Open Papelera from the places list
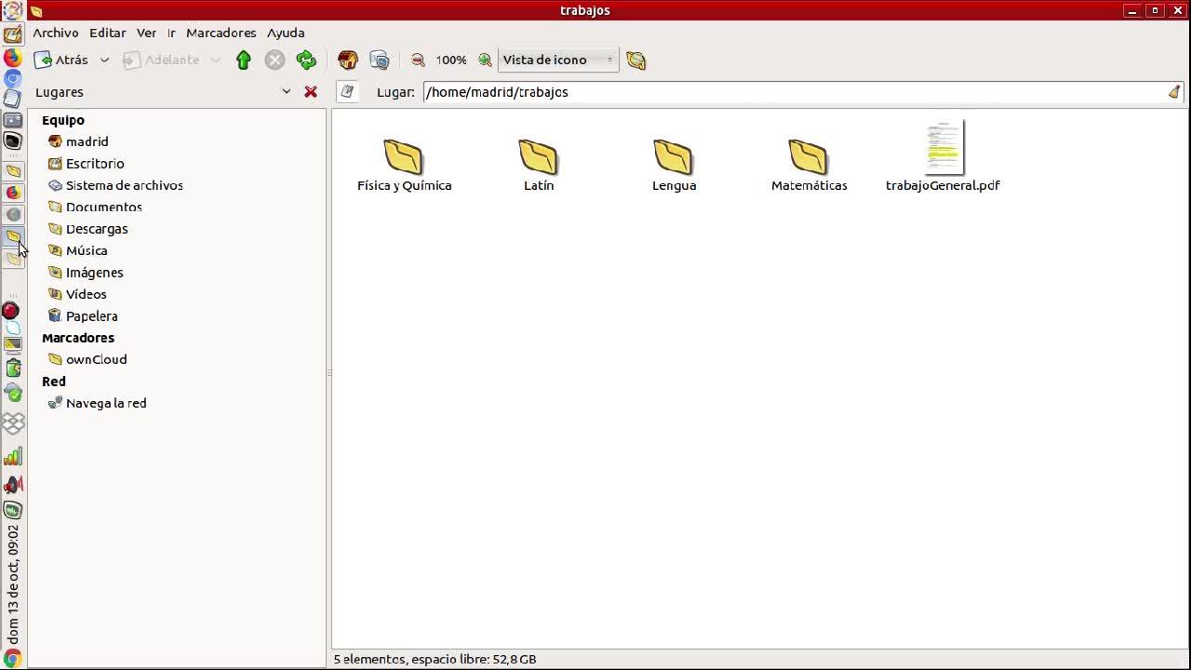The height and width of the screenshot is (670, 1191). click(91, 316)
